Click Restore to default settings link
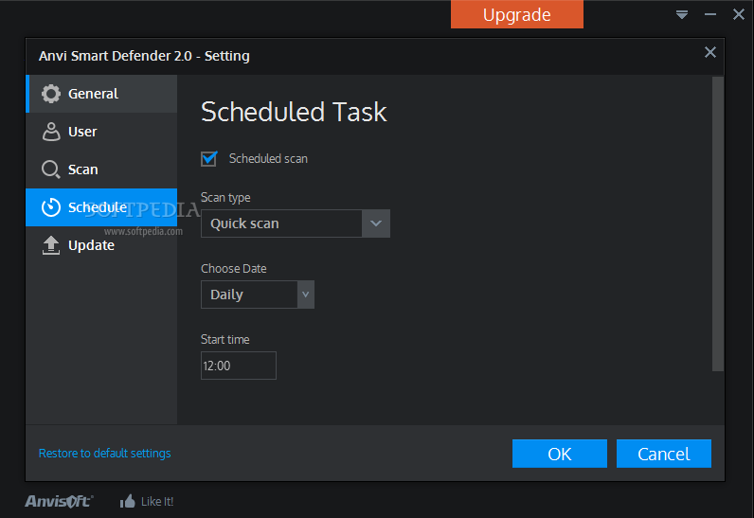The height and width of the screenshot is (518, 754). tap(104, 453)
